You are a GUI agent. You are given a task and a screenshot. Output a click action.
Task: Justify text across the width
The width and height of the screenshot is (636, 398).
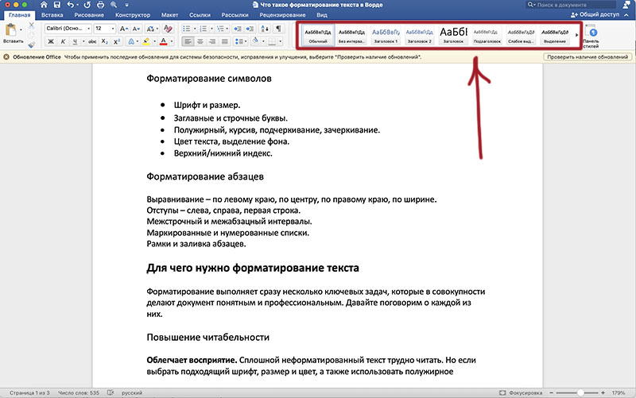point(224,41)
